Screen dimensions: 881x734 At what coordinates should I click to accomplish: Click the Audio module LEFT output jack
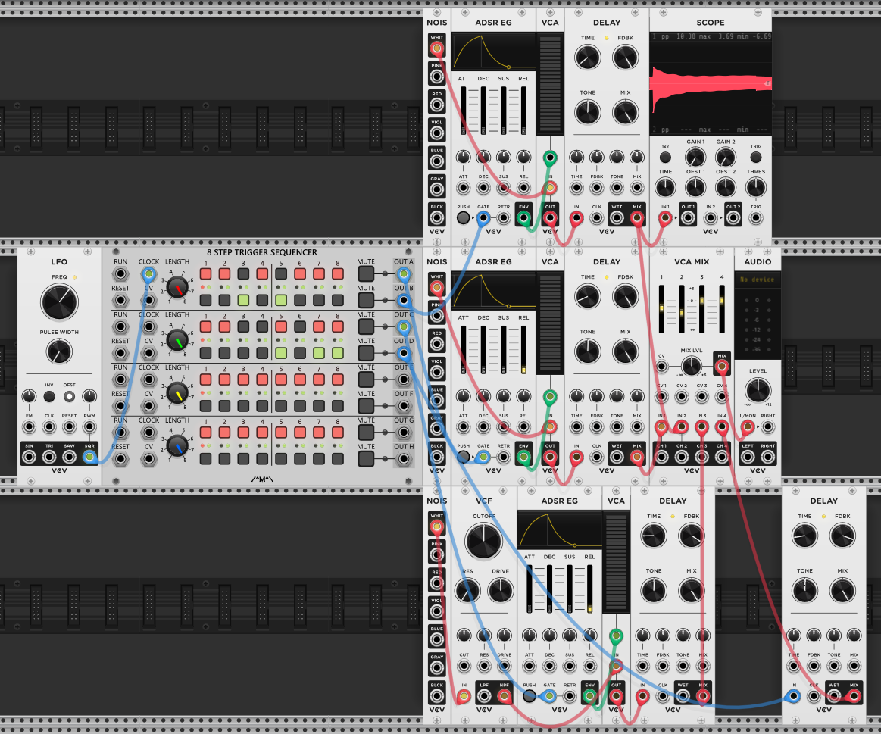[748, 457]
